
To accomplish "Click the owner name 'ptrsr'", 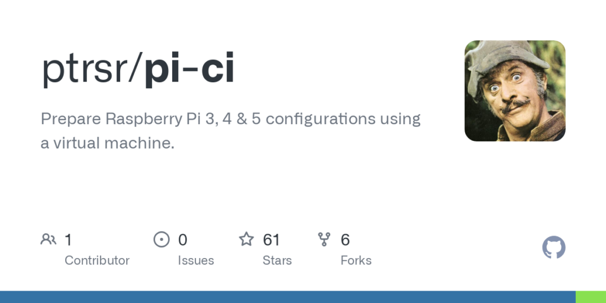I will (x=88, y=69).
